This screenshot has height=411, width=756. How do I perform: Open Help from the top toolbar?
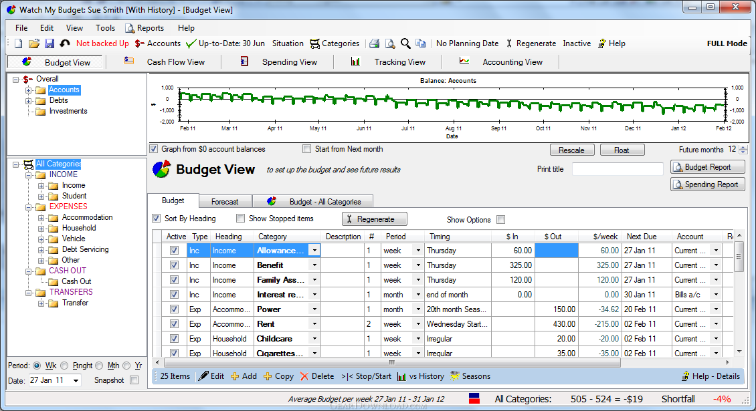[x=611, y=43]
